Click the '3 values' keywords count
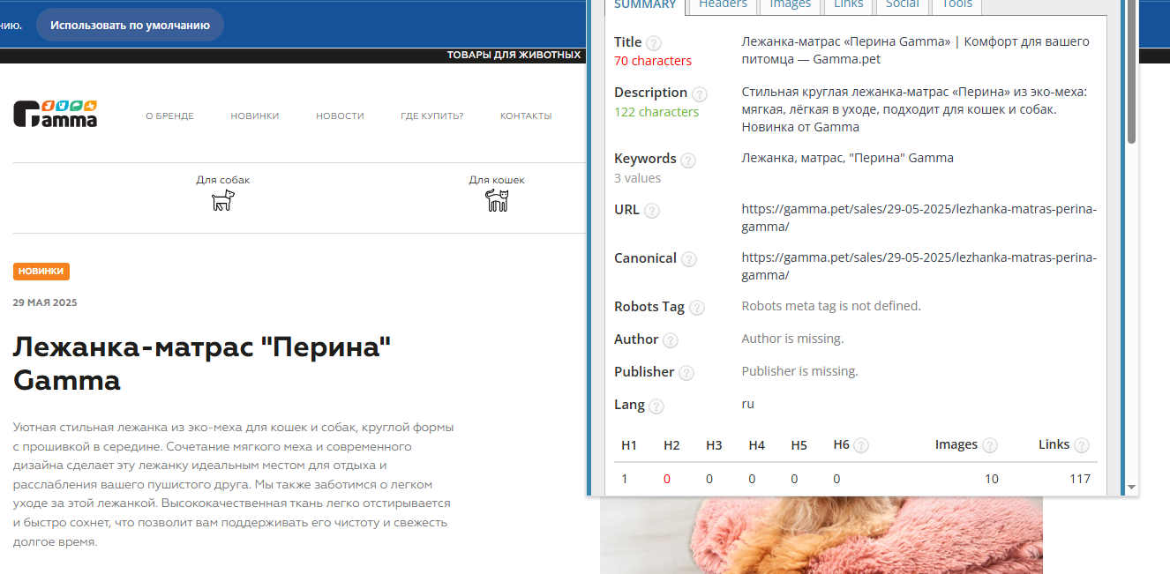The width and height of the screenshot is (1170, 574). (637, 178)
